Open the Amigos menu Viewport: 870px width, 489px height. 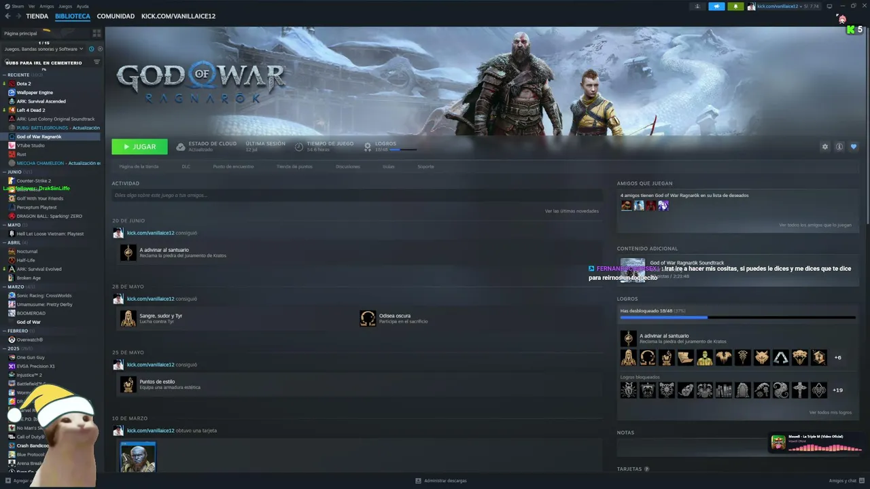click(47, 6)
